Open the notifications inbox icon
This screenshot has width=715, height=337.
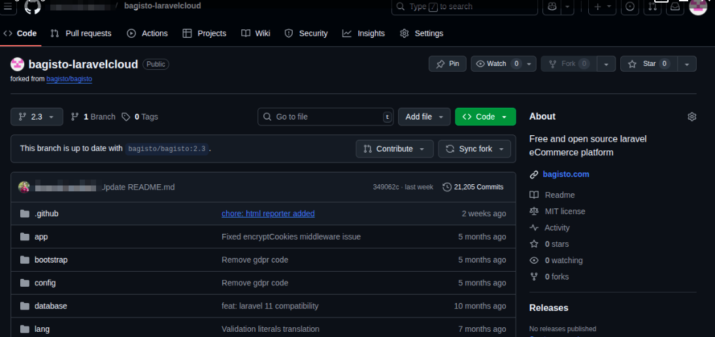point(675,7)
